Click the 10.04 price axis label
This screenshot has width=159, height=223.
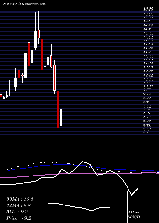(148, 86)
